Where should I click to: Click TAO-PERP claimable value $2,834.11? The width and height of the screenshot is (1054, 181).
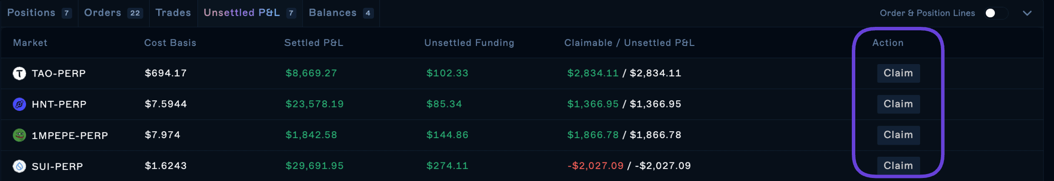[593, 73]
